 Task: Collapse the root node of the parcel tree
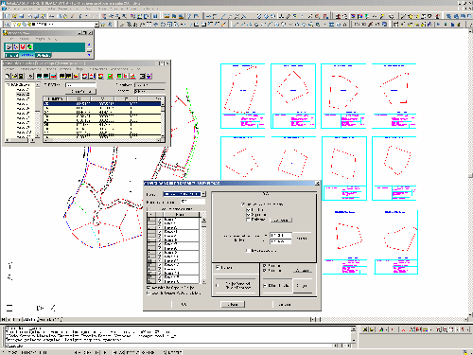8,84
